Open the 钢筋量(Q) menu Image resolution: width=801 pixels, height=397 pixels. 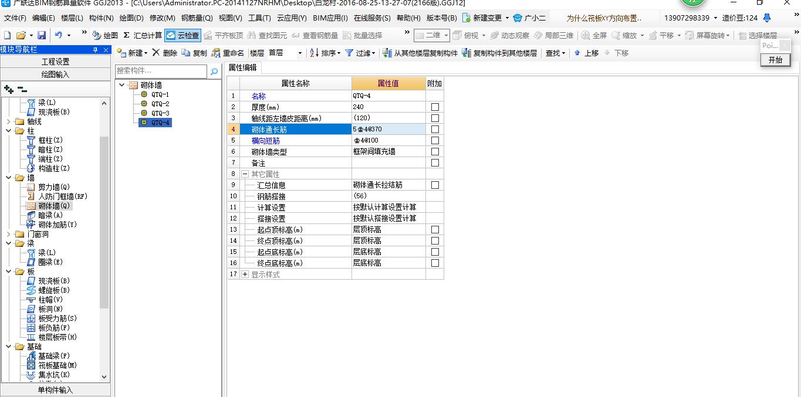pos(197,18)
